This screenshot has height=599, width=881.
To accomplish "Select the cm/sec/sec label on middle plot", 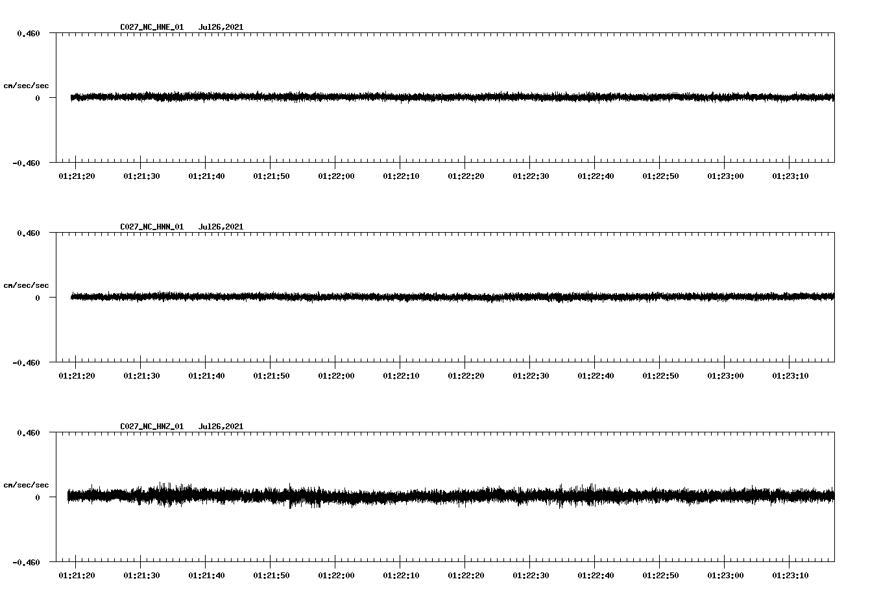I will pyautogui.click(x=27, y=285).
